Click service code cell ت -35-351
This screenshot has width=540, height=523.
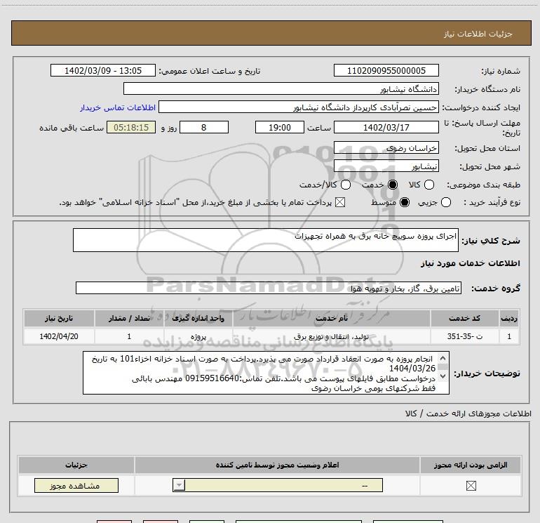pyautogui.click(x=464, y=336)
